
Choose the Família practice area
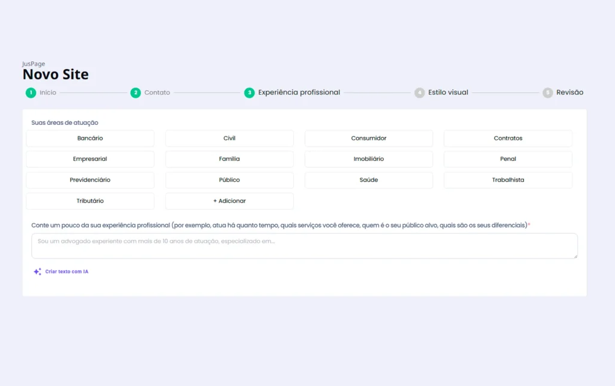(x=229, y=159)
